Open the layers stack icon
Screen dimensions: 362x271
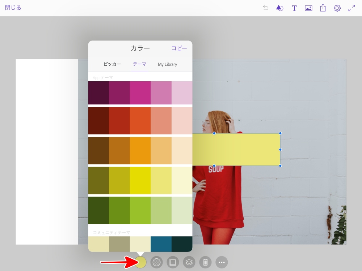[189, 262]
